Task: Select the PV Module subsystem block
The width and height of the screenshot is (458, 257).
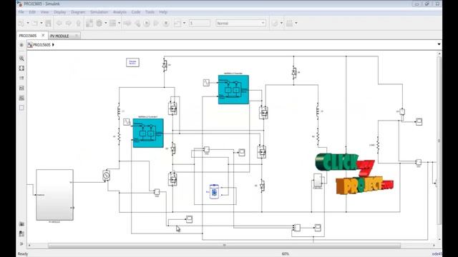Action: point(54,195)
